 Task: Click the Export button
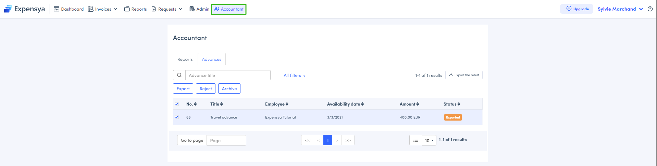pyautogui.click(x=183, y=89)
